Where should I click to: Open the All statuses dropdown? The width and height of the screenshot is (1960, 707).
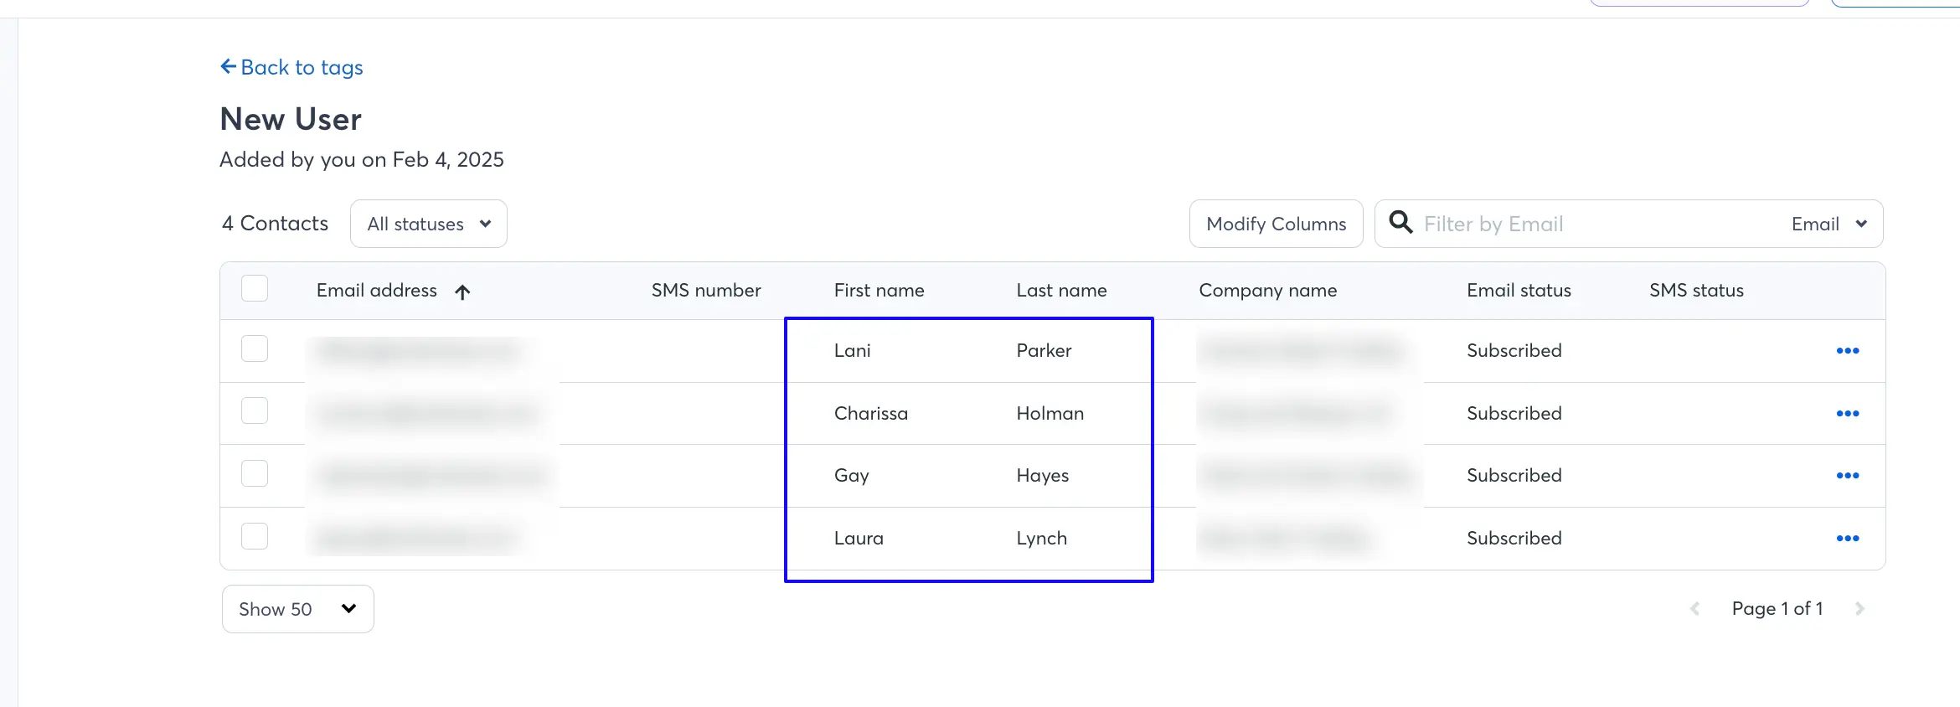[x=429, y=224]
